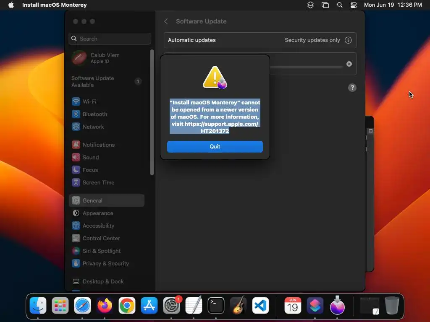Viewport: 430px width, 322px height.
Task: Open Safari from the Dock
Action: coord(82,305)
